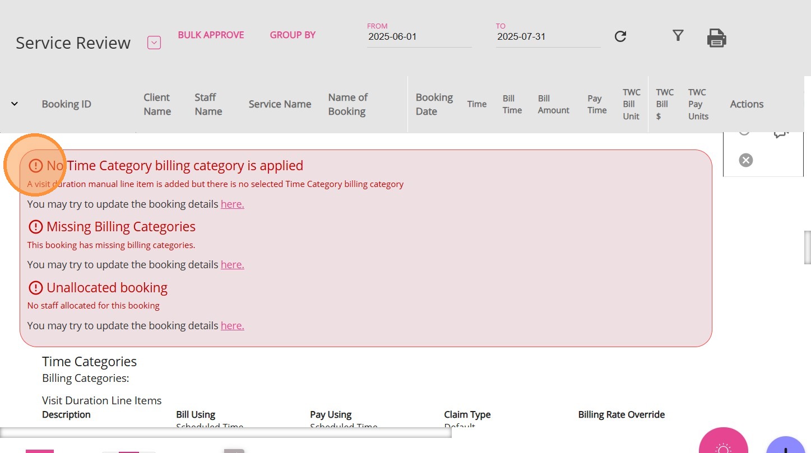Click the FROM date field
The width and height of the screenshot is (811, 453).
coord(419,37)
